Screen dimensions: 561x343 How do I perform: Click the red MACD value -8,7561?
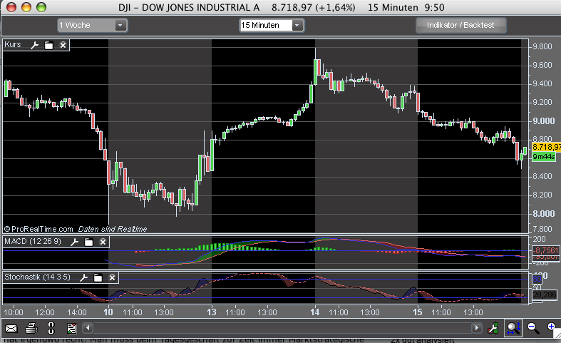click(x=545, y=250)
